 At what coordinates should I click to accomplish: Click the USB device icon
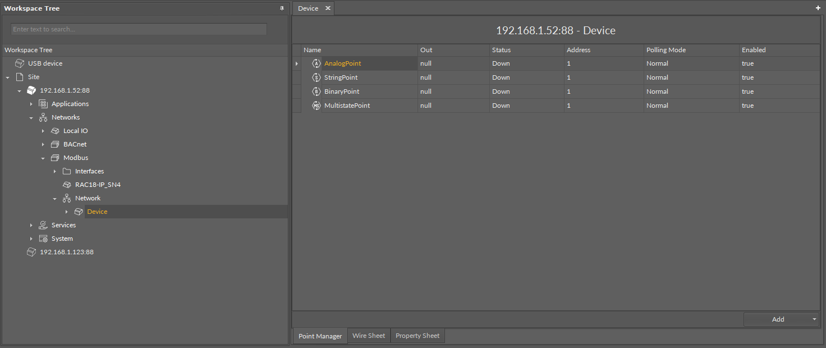pos(20,63)
